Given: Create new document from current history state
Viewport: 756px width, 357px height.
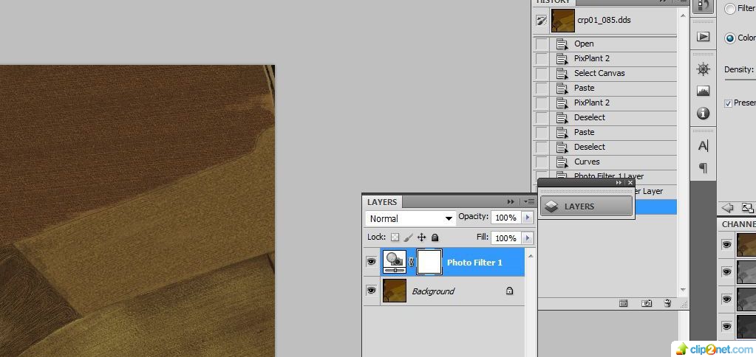Looking at the screenshot, I should pyautogui.click(x=623, y=304).
